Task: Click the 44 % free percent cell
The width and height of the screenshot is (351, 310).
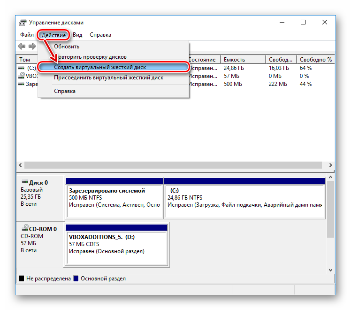Action: [x=306, y=84]
